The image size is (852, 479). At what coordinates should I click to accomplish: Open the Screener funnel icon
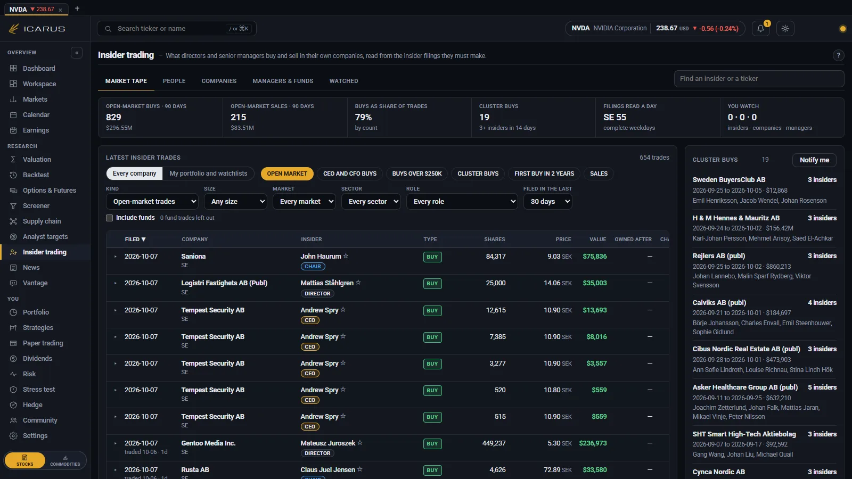coord(13,206)
